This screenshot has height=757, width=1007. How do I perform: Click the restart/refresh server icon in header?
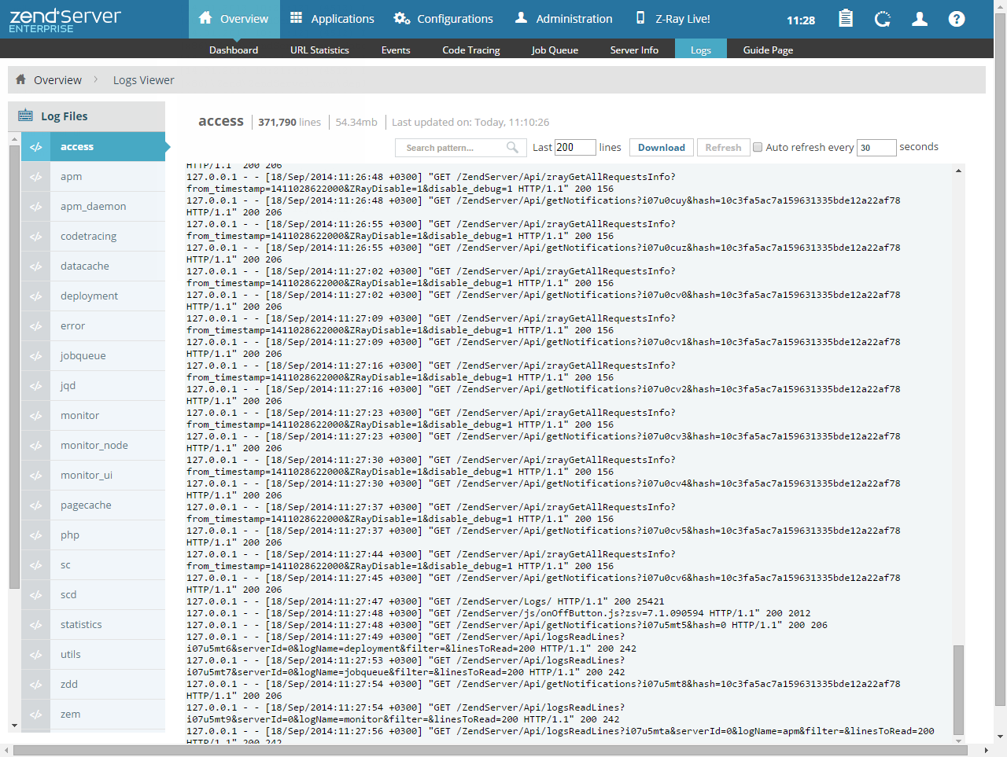(883, 19)
